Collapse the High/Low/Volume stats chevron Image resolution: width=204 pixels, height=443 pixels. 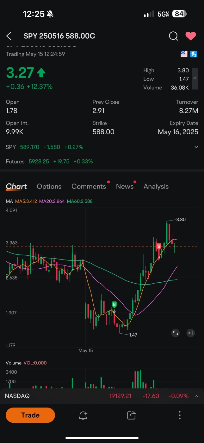click(x=195, y=79)
